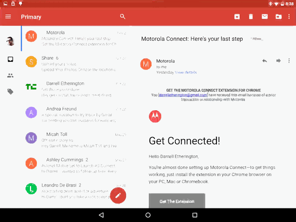Tap the inbox label chip beside subject

(257, 39)
